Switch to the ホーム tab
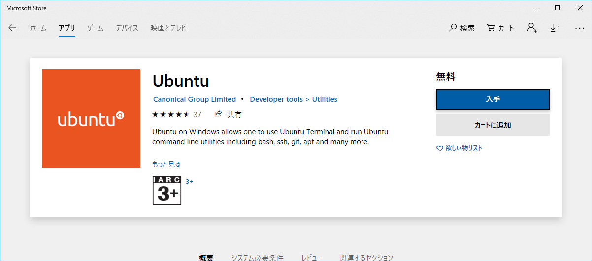This screenshot has width=592, height=261. (38, 28)
